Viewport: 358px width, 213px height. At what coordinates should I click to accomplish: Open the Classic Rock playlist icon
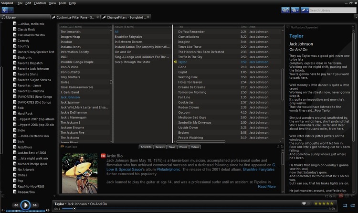15,29
